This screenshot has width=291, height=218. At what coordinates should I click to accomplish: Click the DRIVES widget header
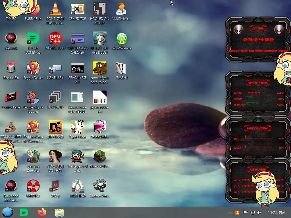[x=258, y=169]
